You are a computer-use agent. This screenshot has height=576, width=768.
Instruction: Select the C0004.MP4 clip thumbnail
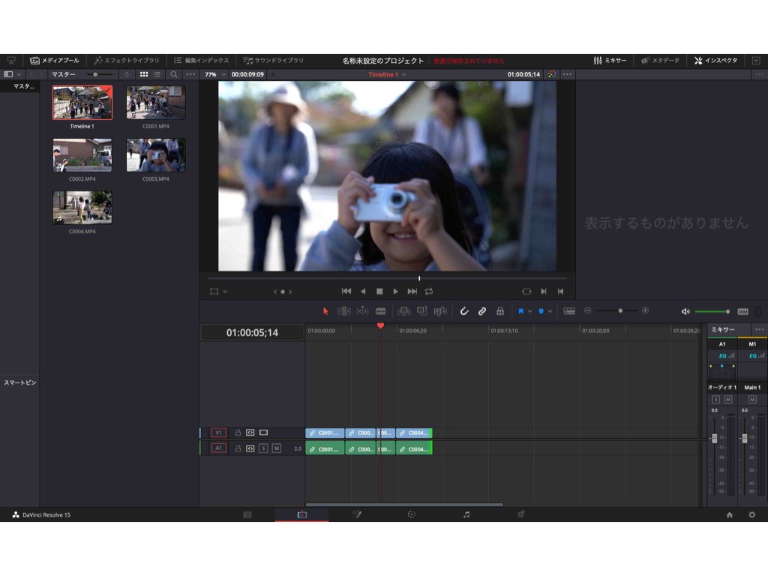(82, 207)
